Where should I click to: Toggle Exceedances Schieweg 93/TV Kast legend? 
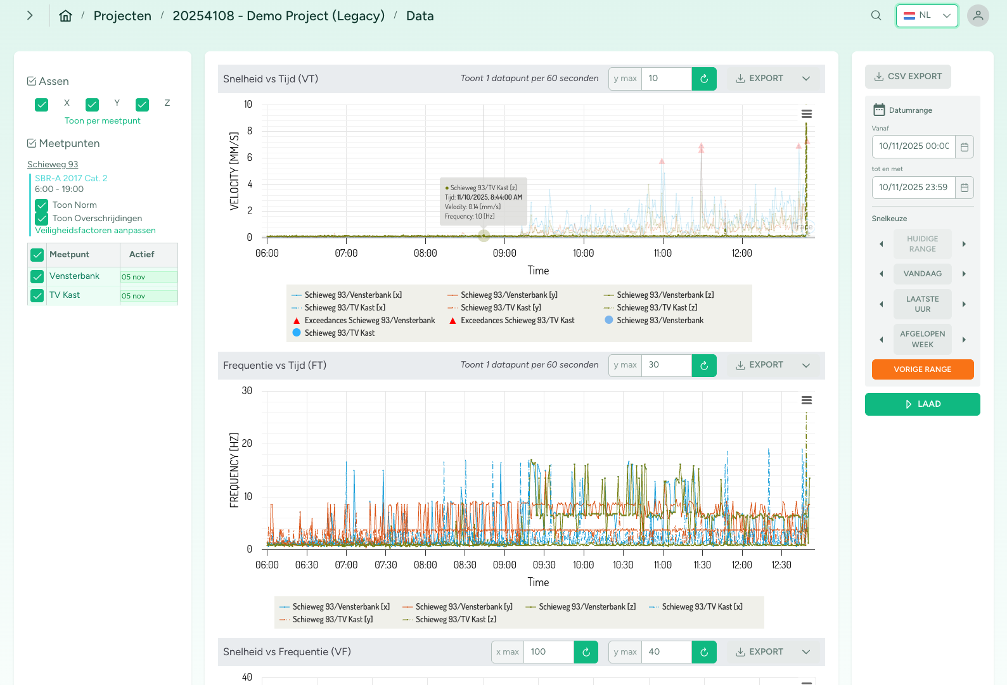(x=512, y=321)
